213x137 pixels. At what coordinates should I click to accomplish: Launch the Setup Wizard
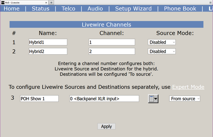pyautogui.click(x=133, y=9)
